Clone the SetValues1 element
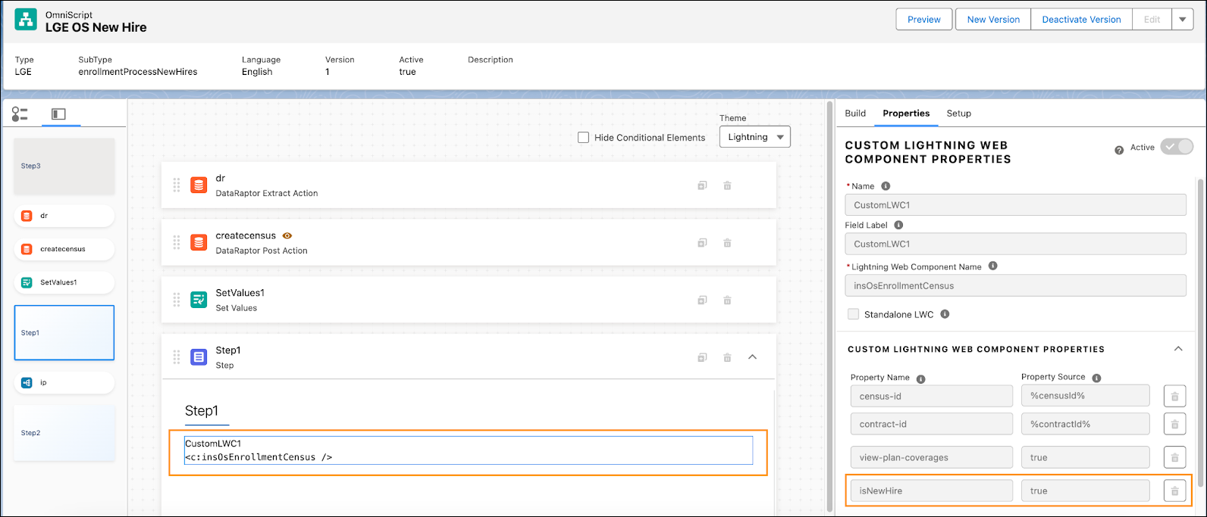Screen dimensions: 1207x517 click(702, 301)
